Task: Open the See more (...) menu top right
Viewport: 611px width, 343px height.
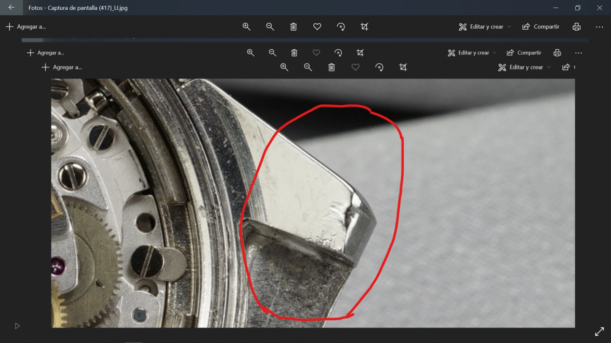Action: [x=599, y=26]
